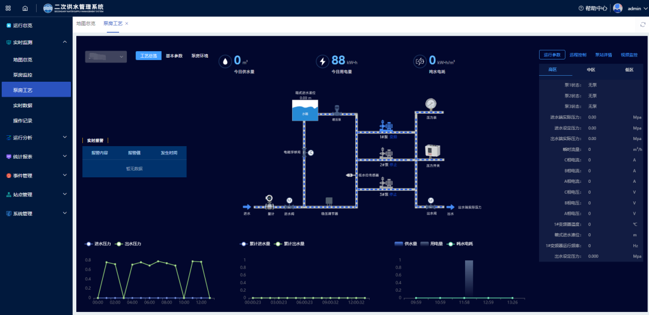649x315 pixels.
Task: Click the 2# pump icon
Action: click(x=386, y=153)
